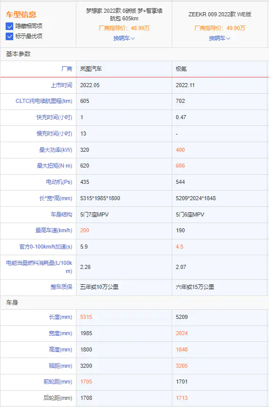269x407 pixels.
Task: Click the 上市时间 parameter label
Action: tap(61, 85)
